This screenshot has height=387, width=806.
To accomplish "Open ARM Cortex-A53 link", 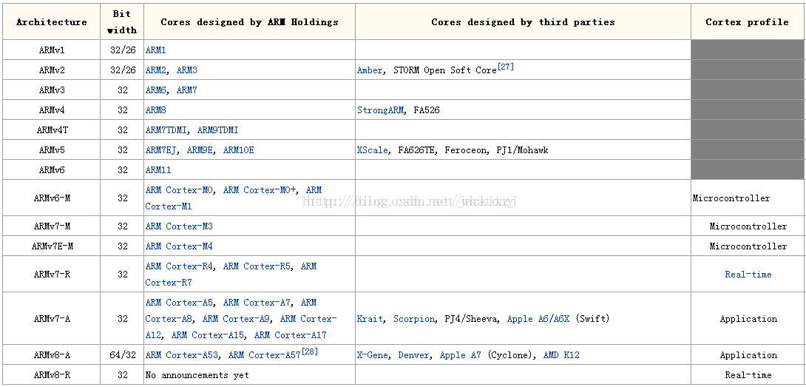I will click(181, 356).
